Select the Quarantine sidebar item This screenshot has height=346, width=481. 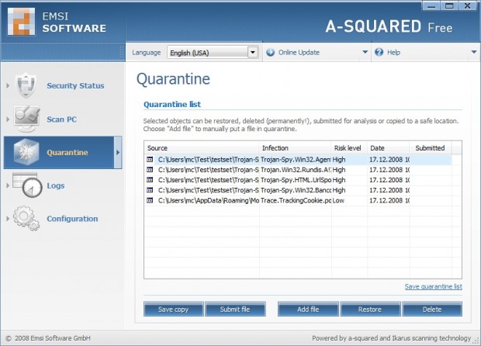click(x=63, y=153)
